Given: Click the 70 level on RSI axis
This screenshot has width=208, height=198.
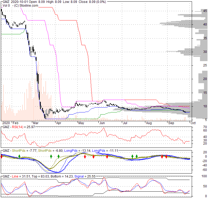Looking at the screenshot, I should point(205,127).
